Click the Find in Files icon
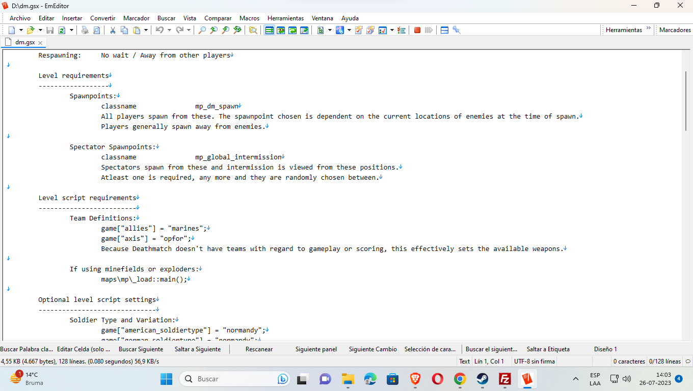Viewport: 693px width, 391px height. coord(253,30)
